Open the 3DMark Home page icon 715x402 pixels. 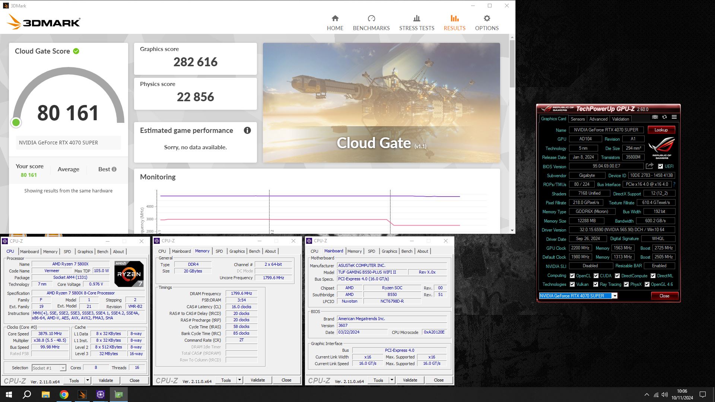pos(335,18)
